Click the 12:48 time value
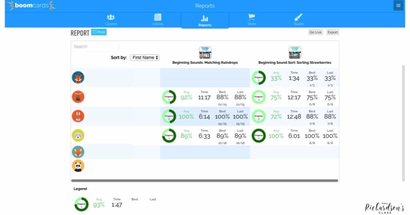Screen dimensions: 410x215 (294, 117)
